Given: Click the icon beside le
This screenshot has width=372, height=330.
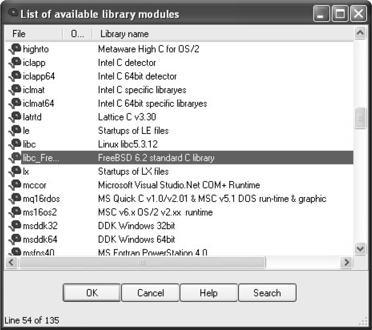Looking at the screenshot, I should [15, 131].
